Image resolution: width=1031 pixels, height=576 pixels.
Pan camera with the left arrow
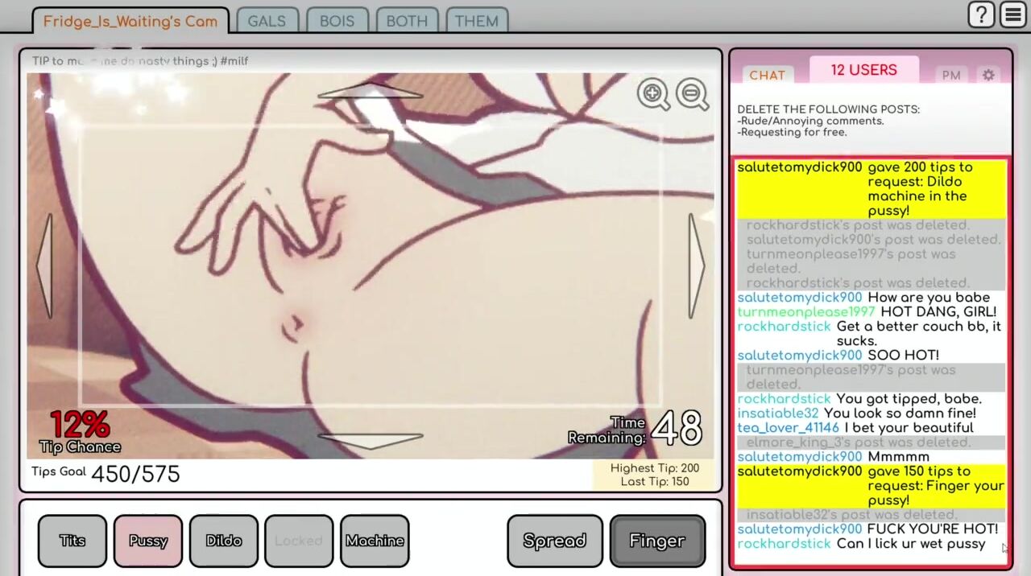pyautogui.click(x=45, y=265)
